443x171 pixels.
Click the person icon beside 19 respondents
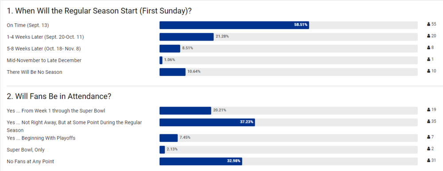point(428,110)
